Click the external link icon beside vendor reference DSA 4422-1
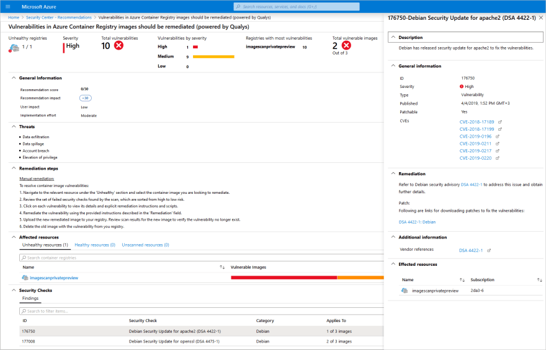The image size is (546, 350). point(488,251)
